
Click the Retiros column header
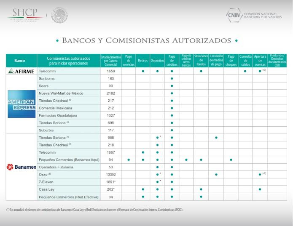point(143,61)
